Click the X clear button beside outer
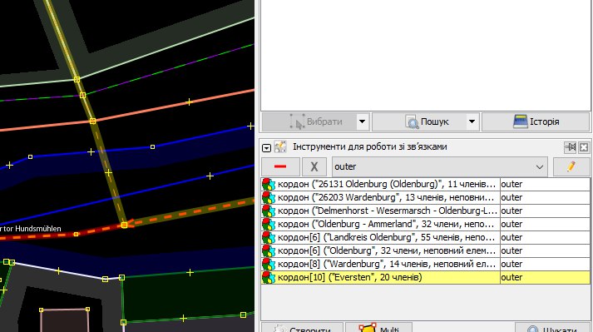593x332 pixels. point(314,166)
